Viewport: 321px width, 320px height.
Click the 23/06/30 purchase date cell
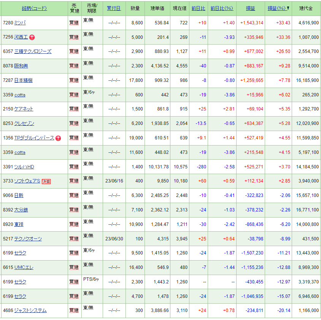(114, 239)
